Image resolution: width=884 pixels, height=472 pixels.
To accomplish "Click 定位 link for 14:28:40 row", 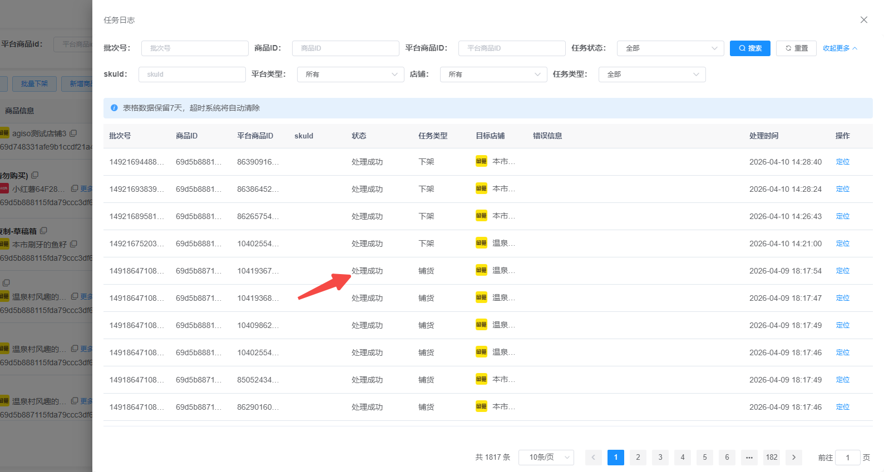I will (842, 162).
